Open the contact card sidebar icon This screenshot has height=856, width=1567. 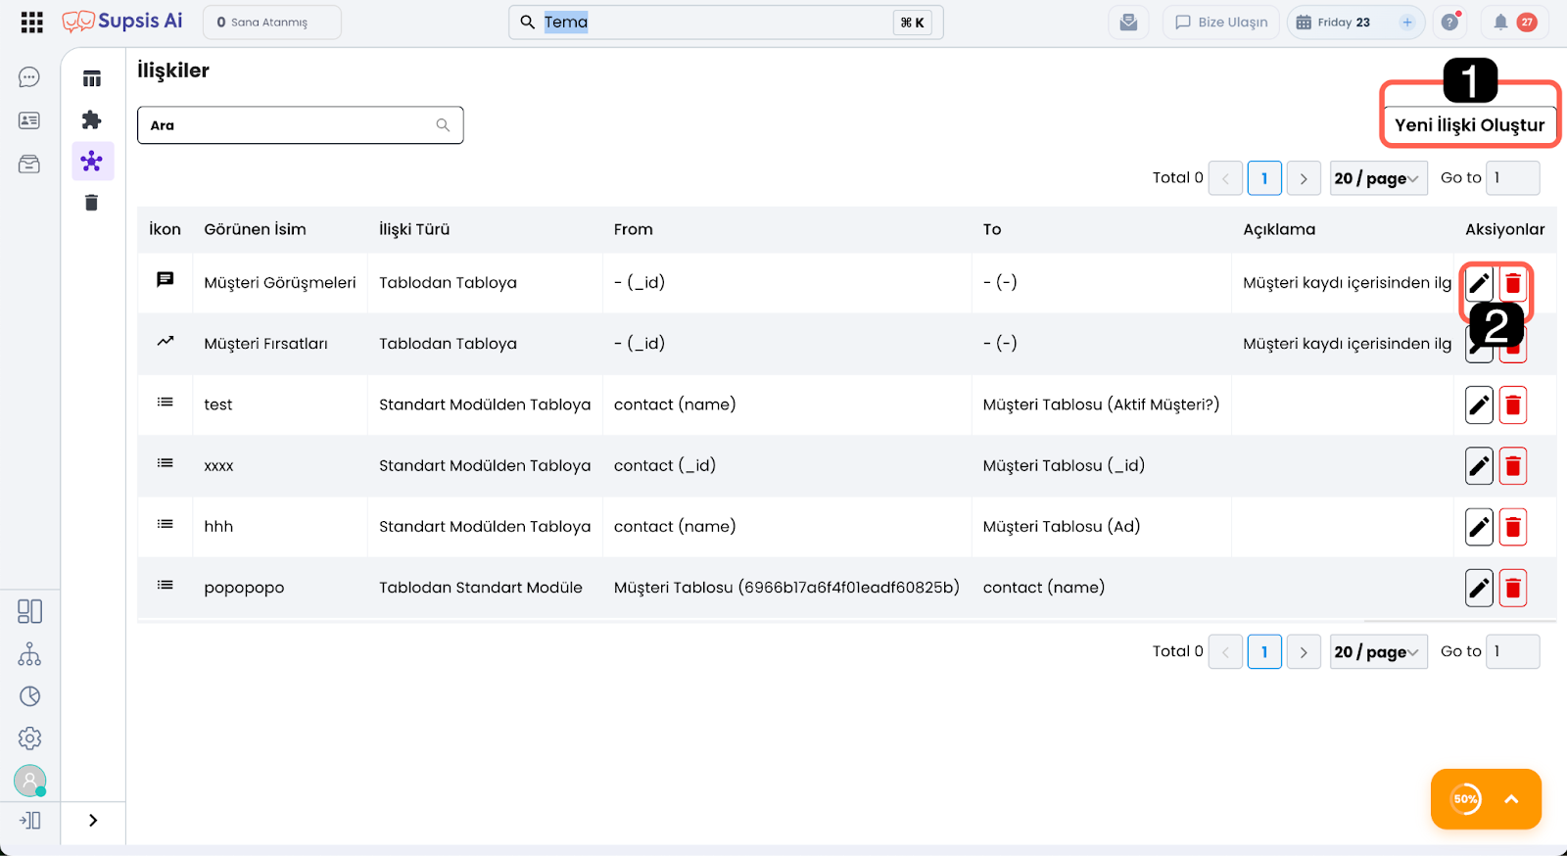(x=29, y=120)
